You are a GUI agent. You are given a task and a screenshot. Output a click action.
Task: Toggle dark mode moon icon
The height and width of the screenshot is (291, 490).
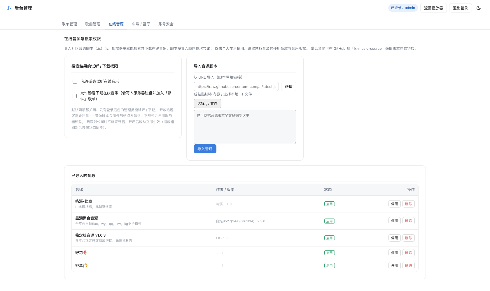coord(479,8)
